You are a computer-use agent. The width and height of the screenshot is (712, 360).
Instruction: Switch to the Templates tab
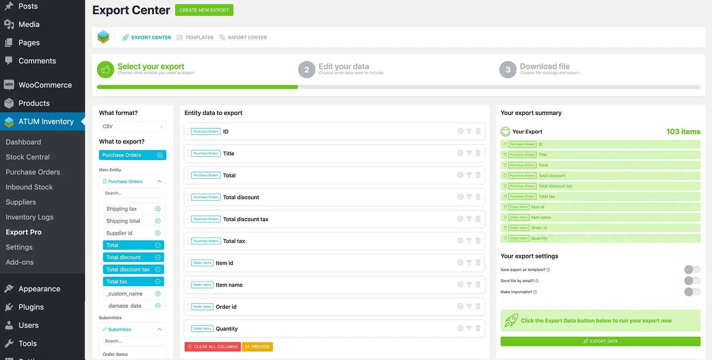pyautogui.click(x=199, y=37)
